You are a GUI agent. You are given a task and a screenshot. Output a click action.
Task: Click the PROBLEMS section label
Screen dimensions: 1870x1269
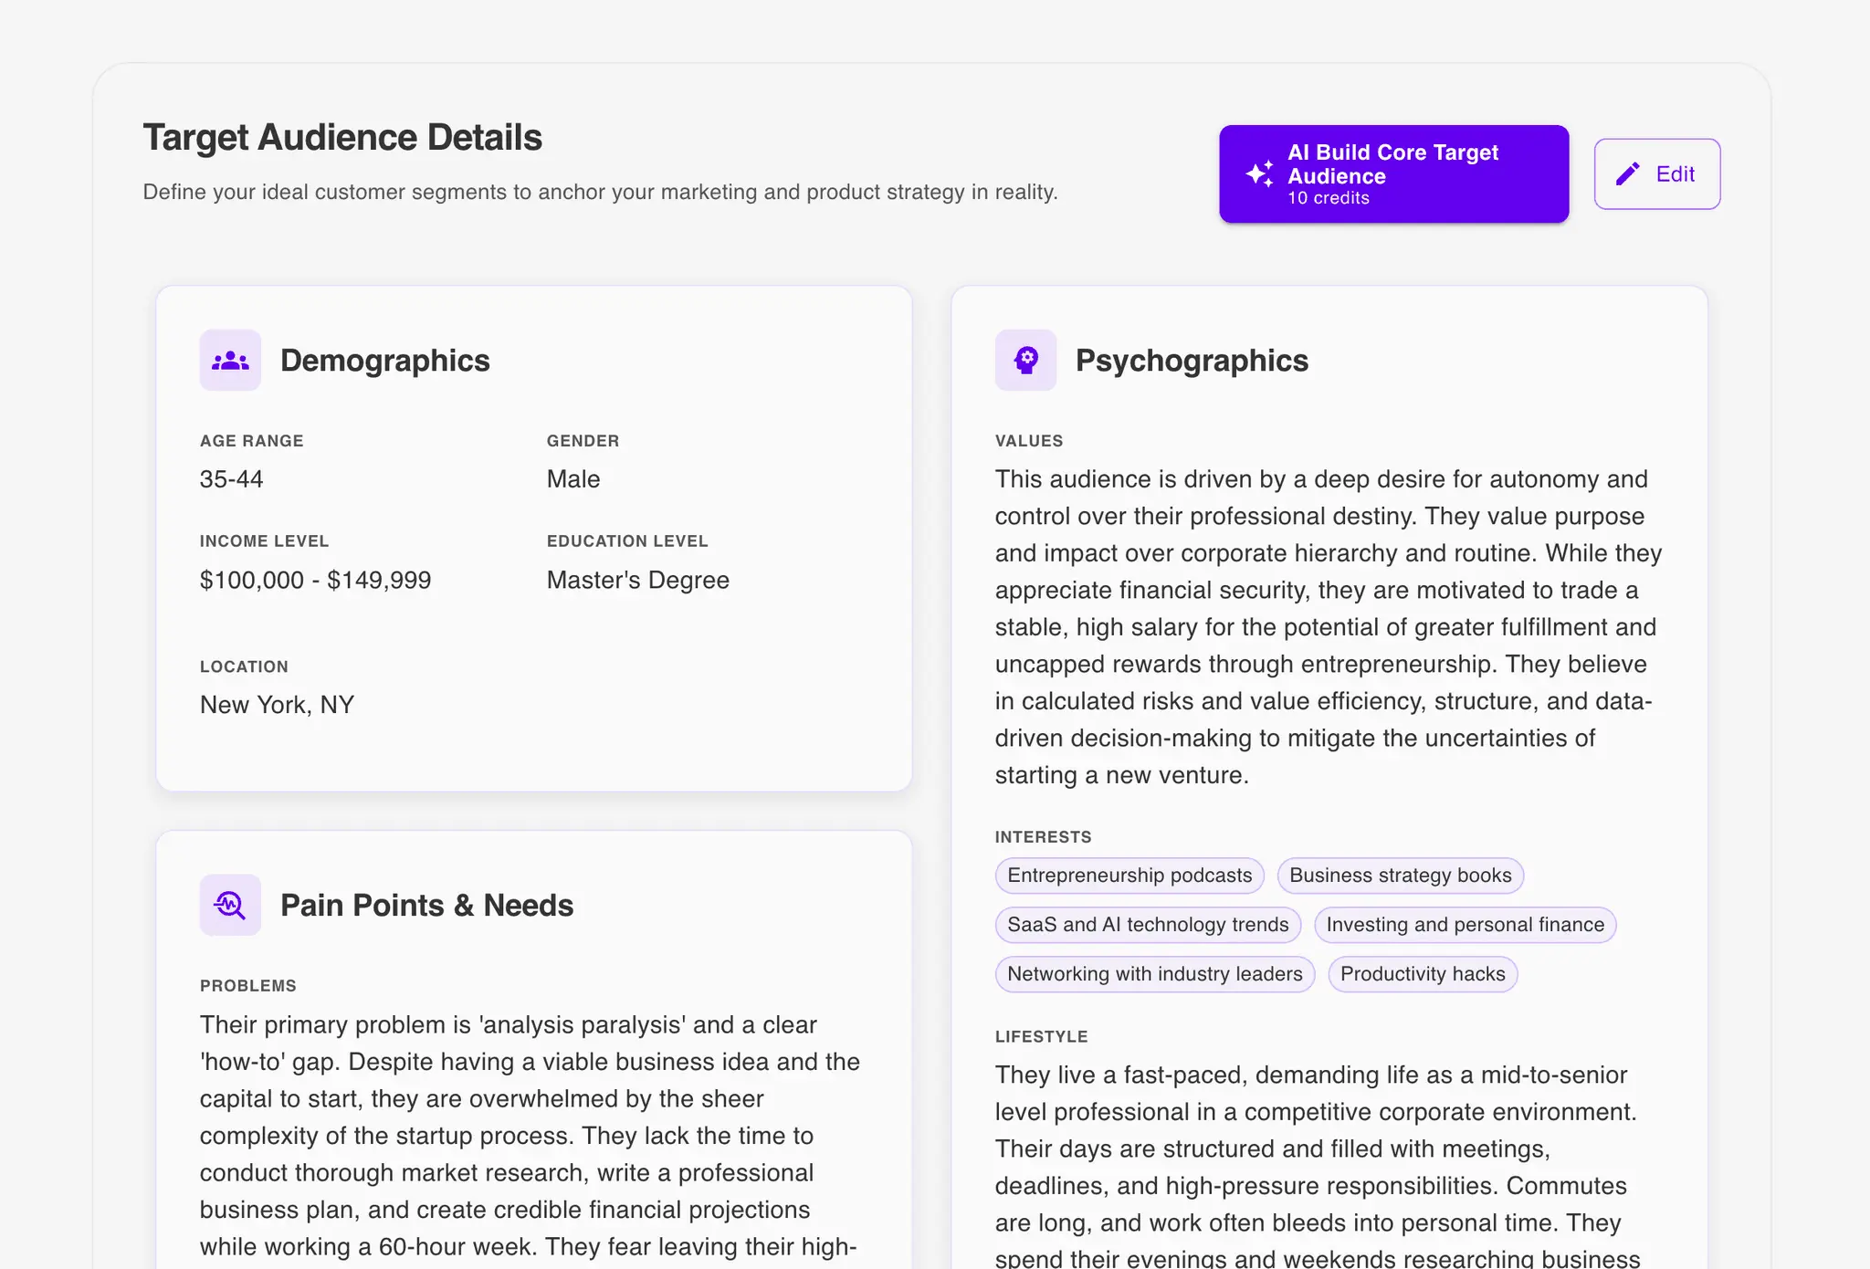[247, 985]
